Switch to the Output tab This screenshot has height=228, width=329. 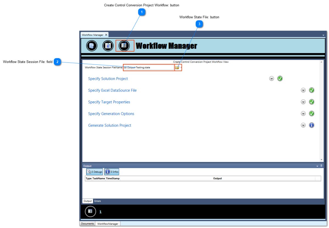(88, 201)
